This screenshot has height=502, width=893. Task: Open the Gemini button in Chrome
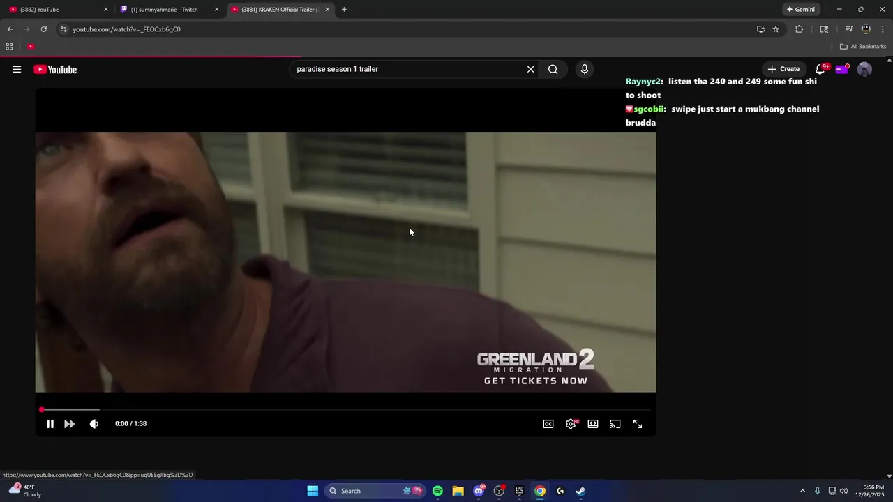pos(800,10)
